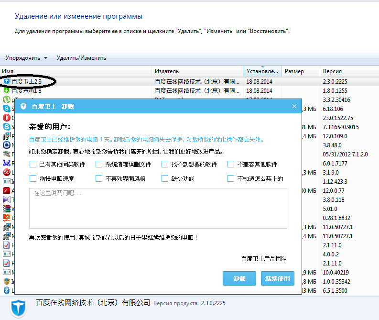
Task: Click the checkmark document icon in row 4.0.0.2
Action: coord(7,254)
